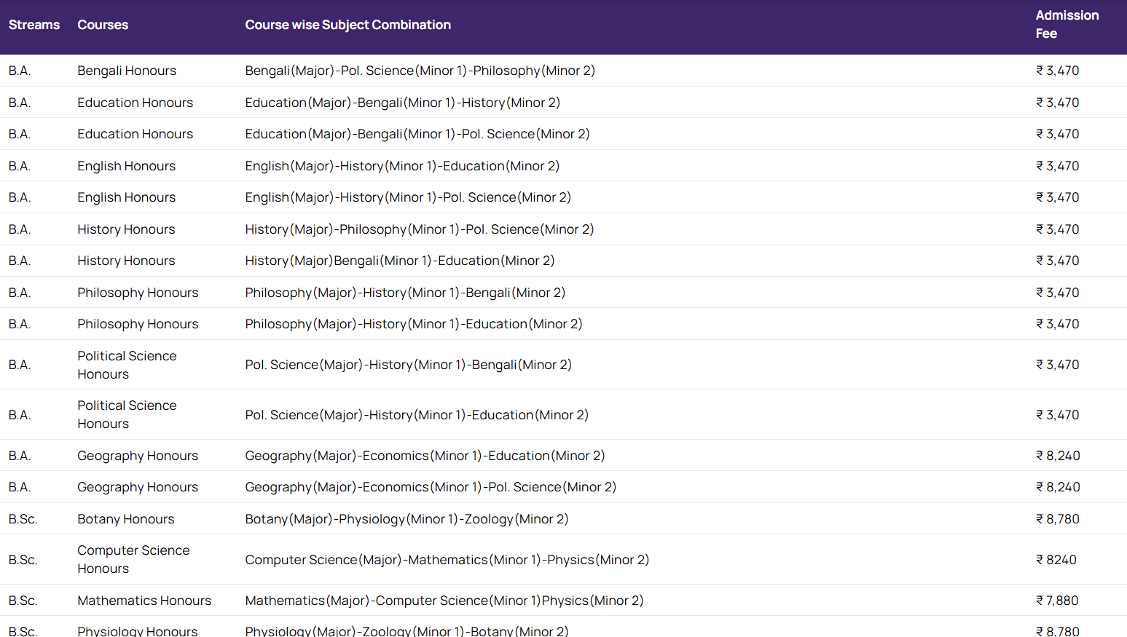Click the Bengali(Major)-Pol. Science-Philosophy combination
1127x637 pixels.
420,71
